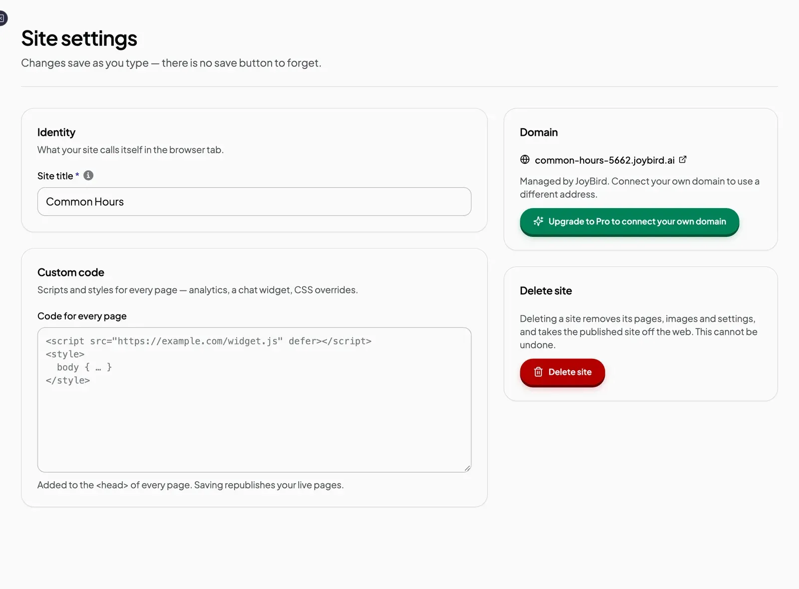Click the Site title input field
Image resolution: width=799 pixels, height=589 pixels.
click(x=254, y=202)
